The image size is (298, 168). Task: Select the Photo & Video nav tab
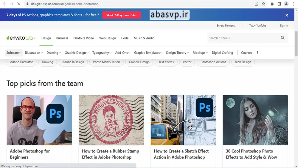(x=84, y=38)
